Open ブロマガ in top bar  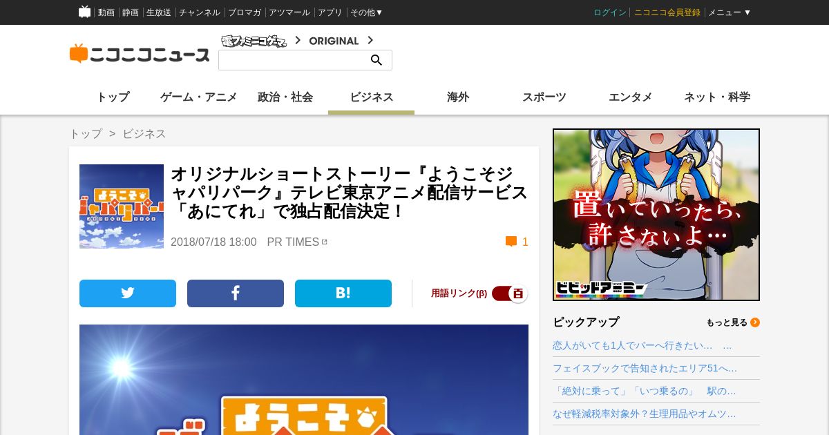coord(245,12)
